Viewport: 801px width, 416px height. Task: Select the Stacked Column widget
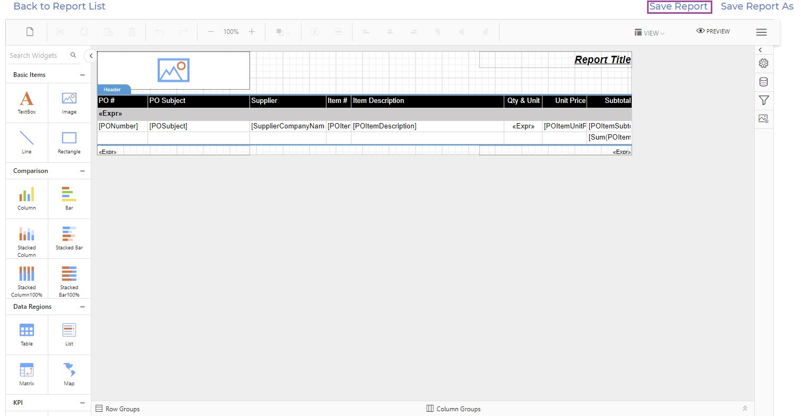click(x=27, y=239)
